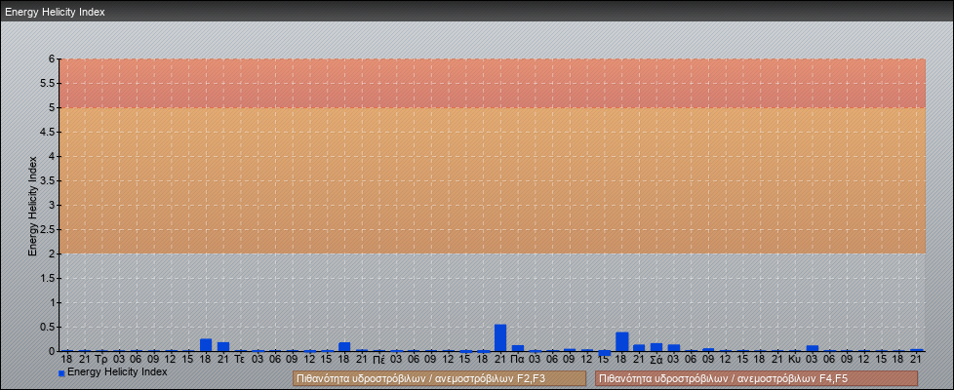Select the F4,F5 tornado probability band label
This screenshot has width=954, height=390.
(x=757, y=378)
